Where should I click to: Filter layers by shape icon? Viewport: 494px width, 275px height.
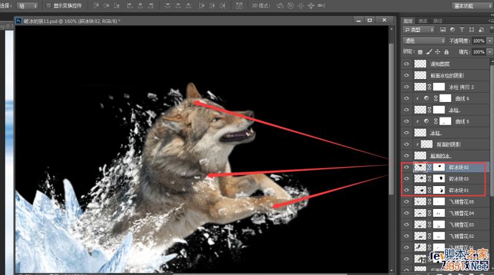pos(471,30)
